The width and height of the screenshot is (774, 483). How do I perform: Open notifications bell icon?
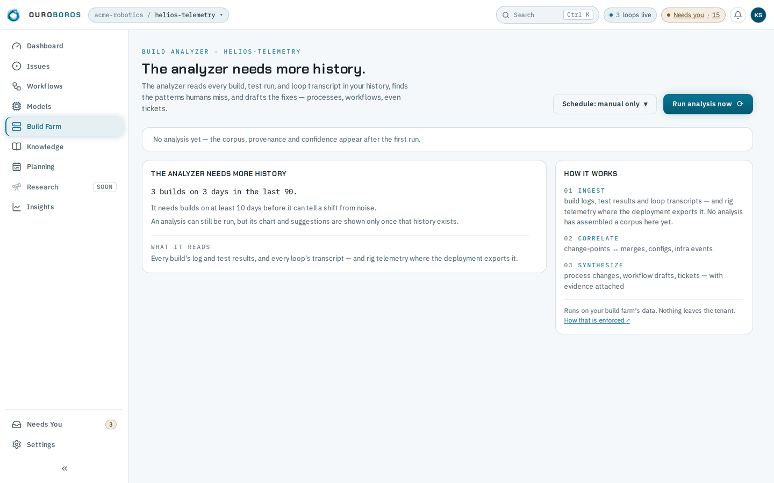[x=738, y=15]
